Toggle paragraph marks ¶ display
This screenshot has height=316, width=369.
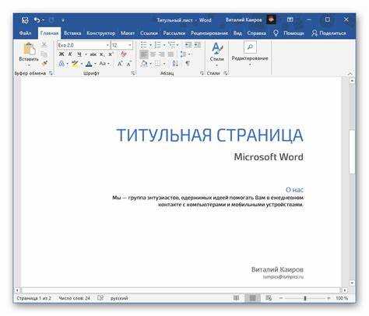[188, 63]
